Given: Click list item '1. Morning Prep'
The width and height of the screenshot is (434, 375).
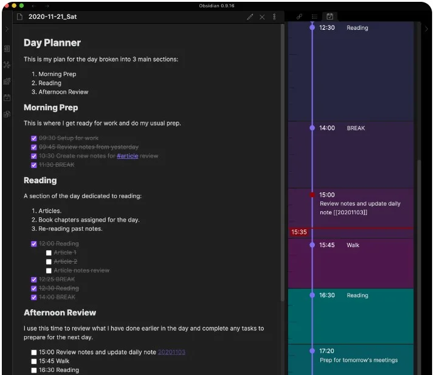Looking at the screenshot, I should [x=54, y=74].
